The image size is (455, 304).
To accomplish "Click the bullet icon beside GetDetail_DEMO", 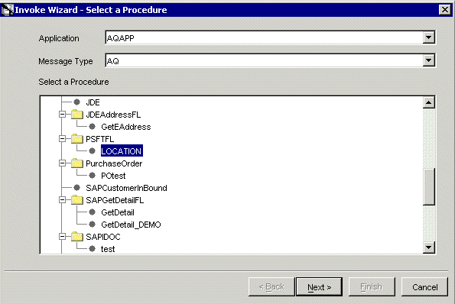I will point(93,225).
